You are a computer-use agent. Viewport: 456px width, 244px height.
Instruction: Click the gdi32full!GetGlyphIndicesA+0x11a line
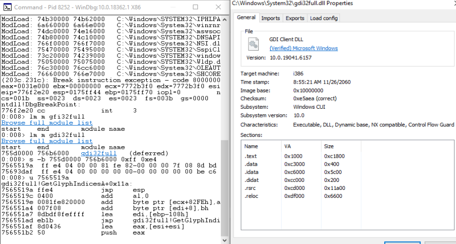click(67, 184)
